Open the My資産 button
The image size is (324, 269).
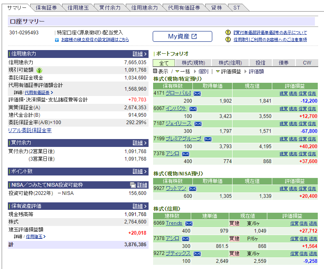182,36
